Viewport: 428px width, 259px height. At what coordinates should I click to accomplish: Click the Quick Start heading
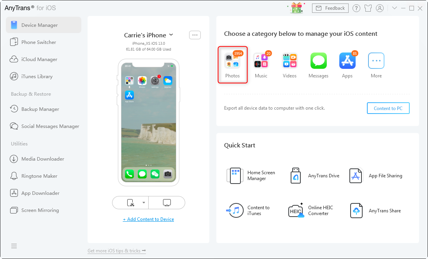coord(240,145)
